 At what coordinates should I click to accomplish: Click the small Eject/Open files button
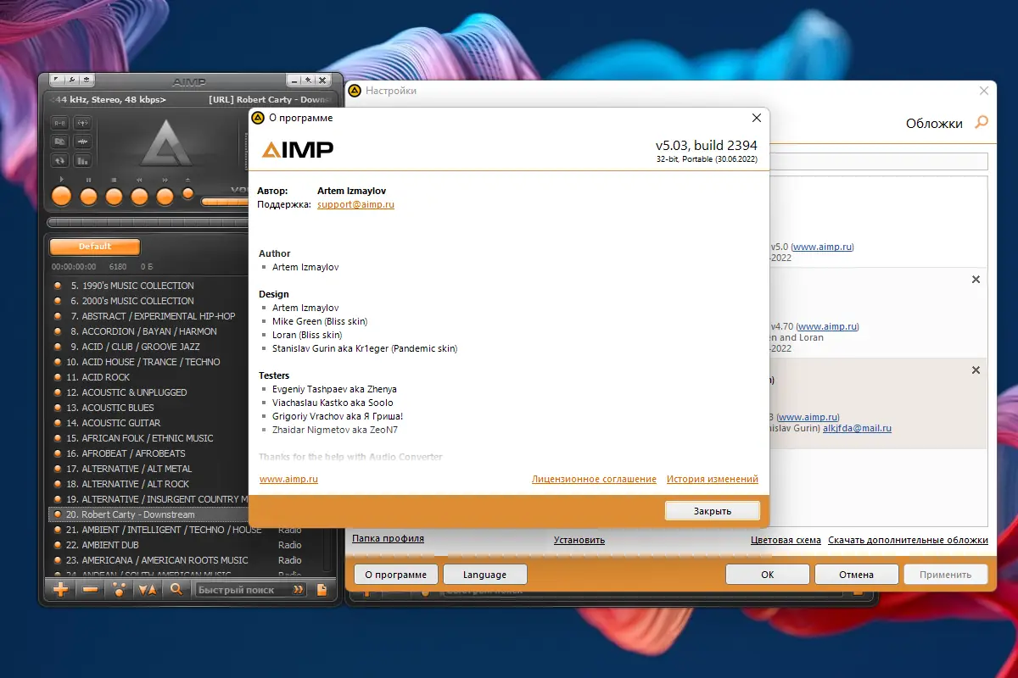(187, 193)
